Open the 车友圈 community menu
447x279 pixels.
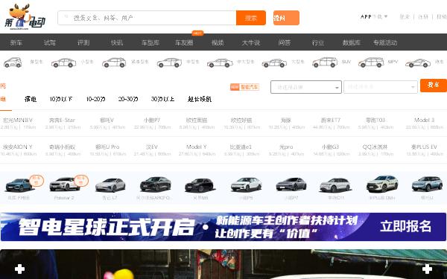184,42
